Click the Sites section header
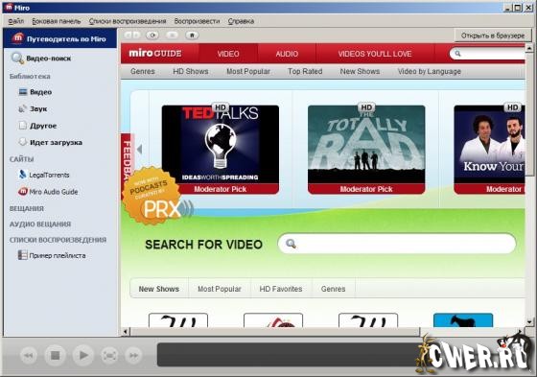The width and height of the screenshot is (537, 377). point(21,159)
